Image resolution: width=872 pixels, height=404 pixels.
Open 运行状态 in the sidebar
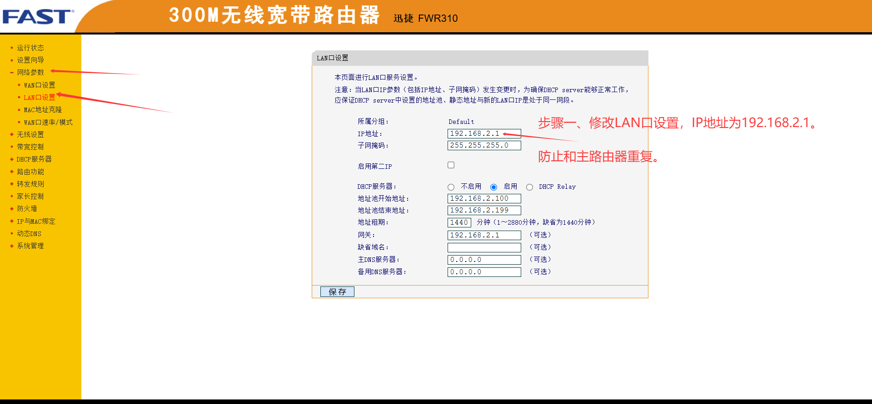click(30, 48)
